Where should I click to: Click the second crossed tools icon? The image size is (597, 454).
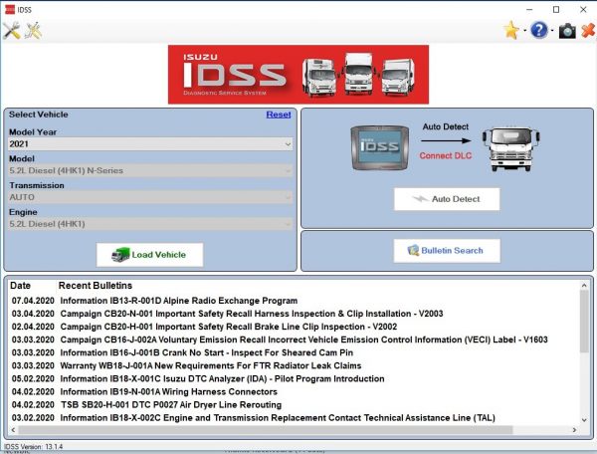[33, 31]
